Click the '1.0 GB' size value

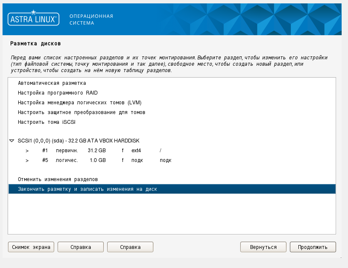[x=97, y=160]
